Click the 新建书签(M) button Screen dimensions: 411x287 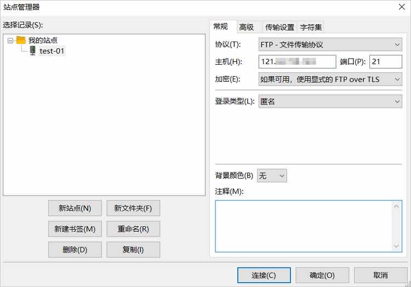[x=75, y=229]
